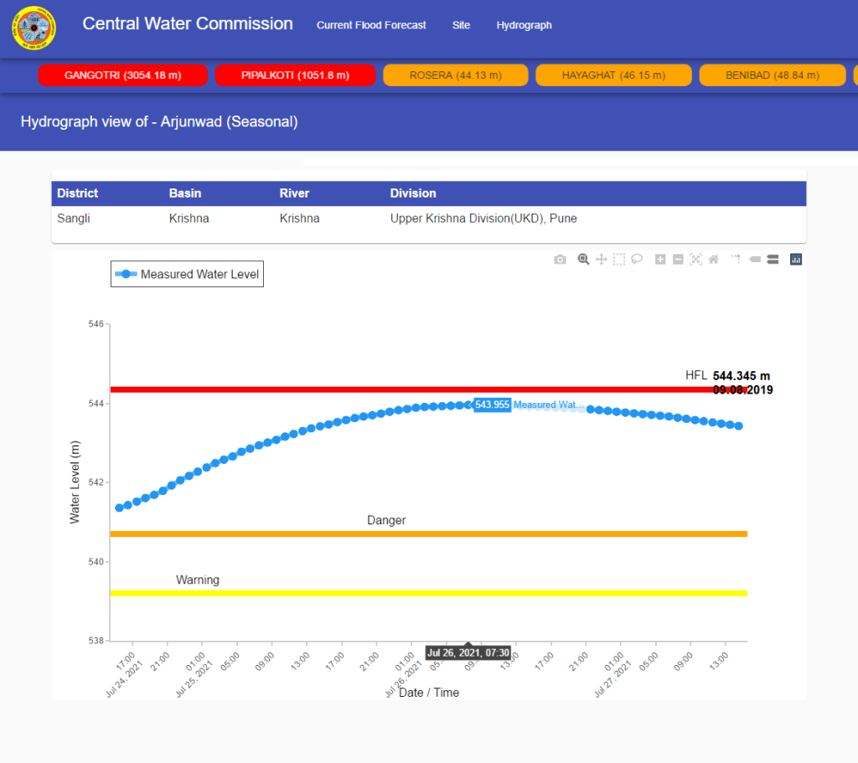The image size is (858, 763).
Task: Open the Site menu item
Action: tap(461, 25)
